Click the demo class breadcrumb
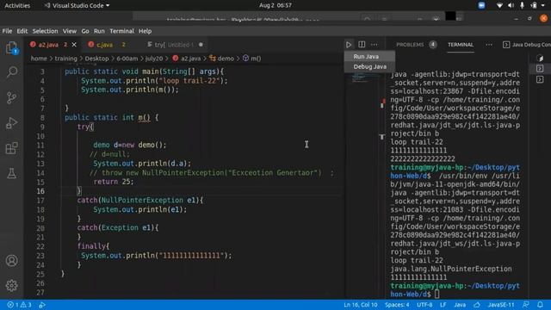The height and width of the screenshot is (310, 551). (222, 59)
